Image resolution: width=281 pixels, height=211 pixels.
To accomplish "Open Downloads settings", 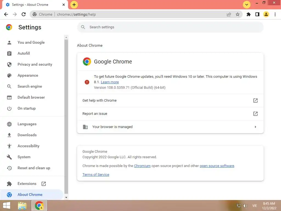I will (x=27, y=135).
